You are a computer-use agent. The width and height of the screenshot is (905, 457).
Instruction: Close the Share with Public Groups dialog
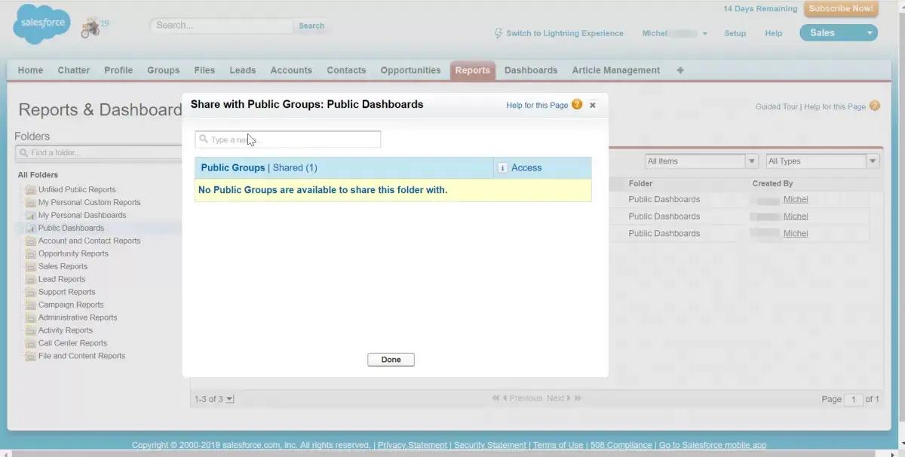[593, 106]
